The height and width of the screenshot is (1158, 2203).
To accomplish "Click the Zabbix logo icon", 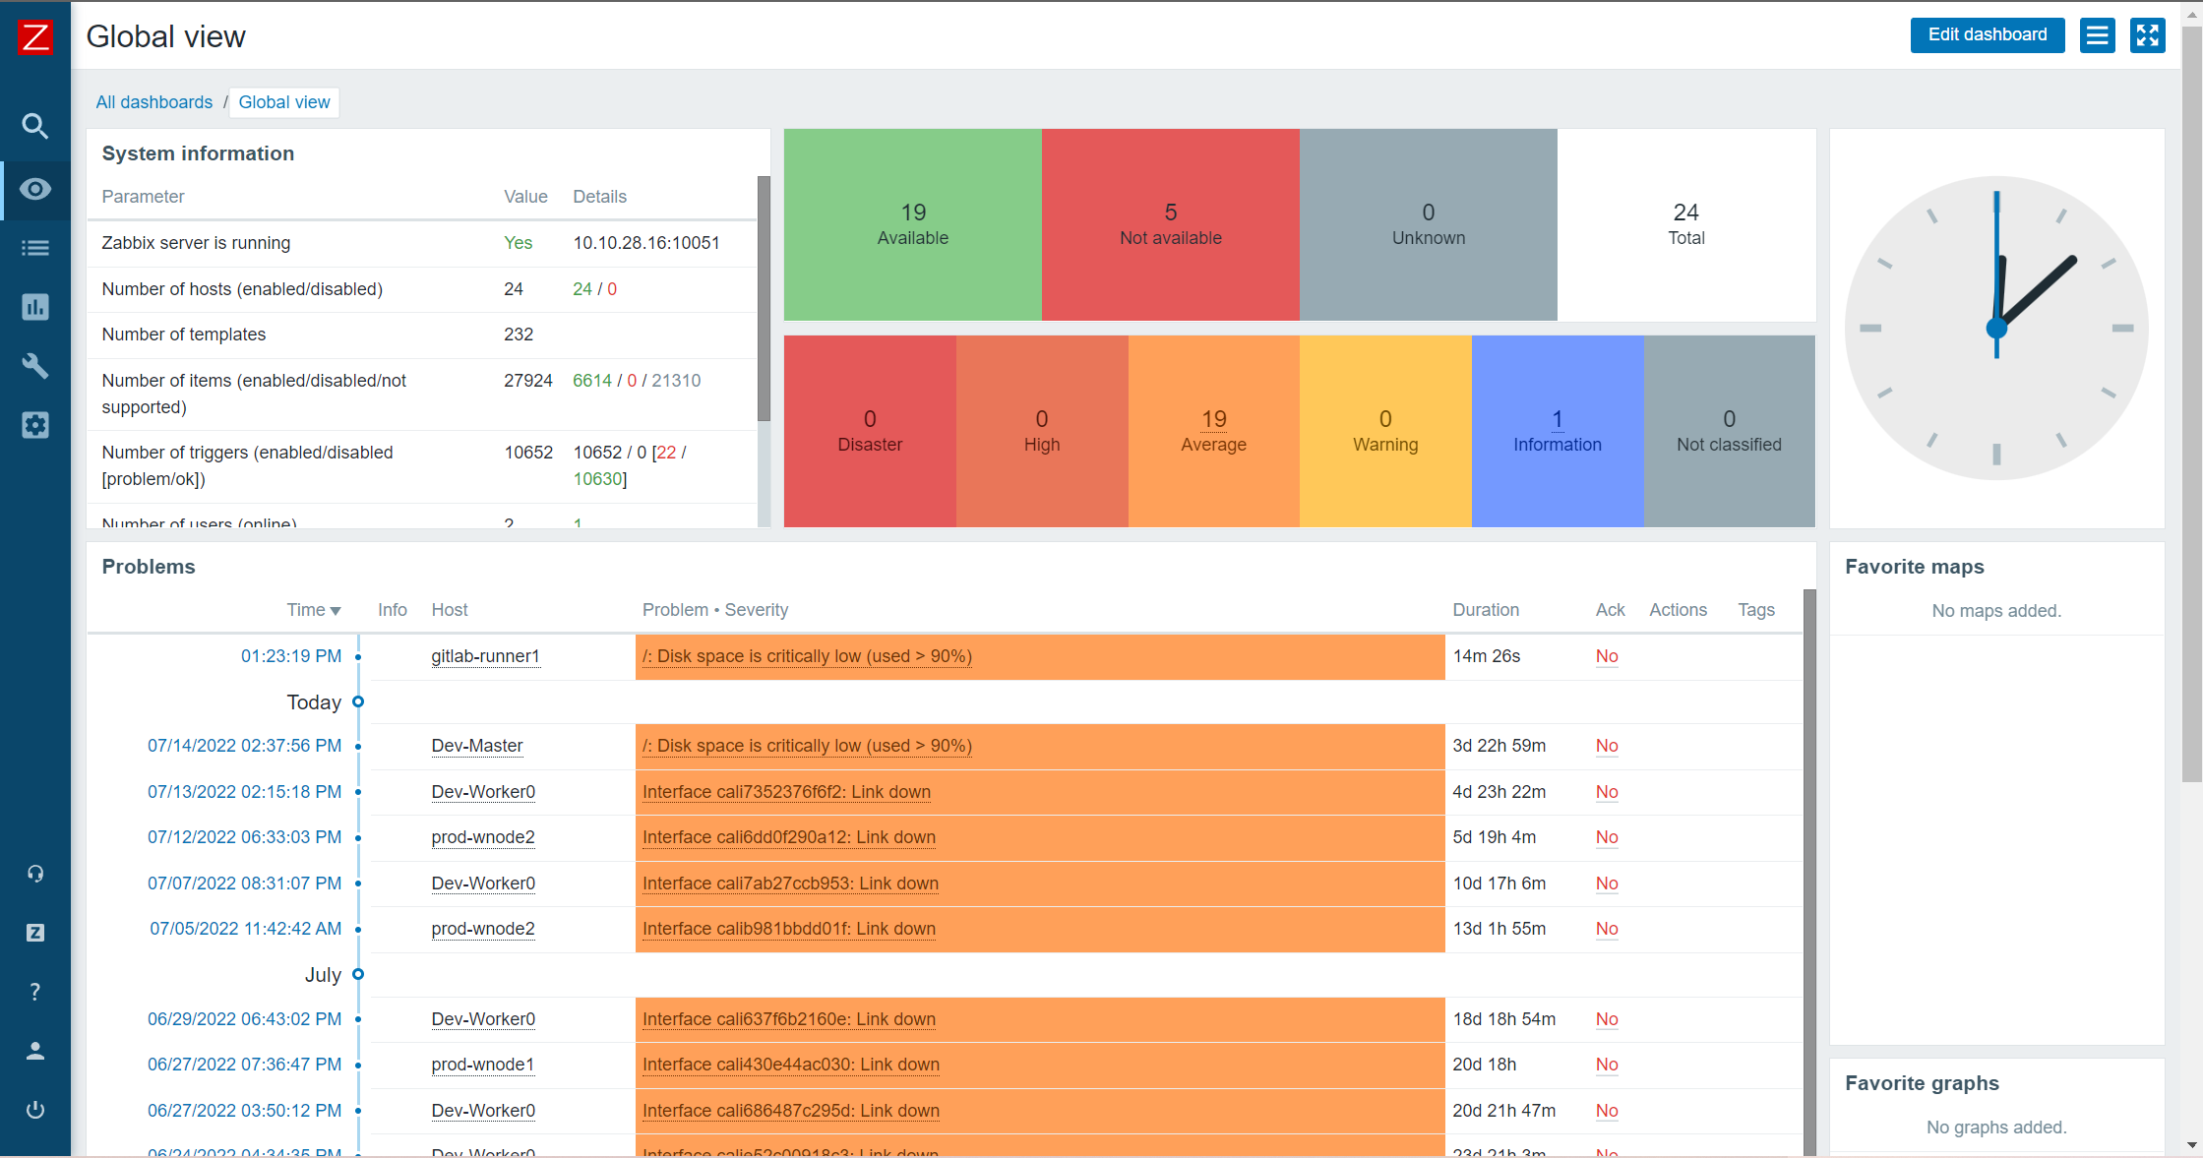I will [35, 36].
